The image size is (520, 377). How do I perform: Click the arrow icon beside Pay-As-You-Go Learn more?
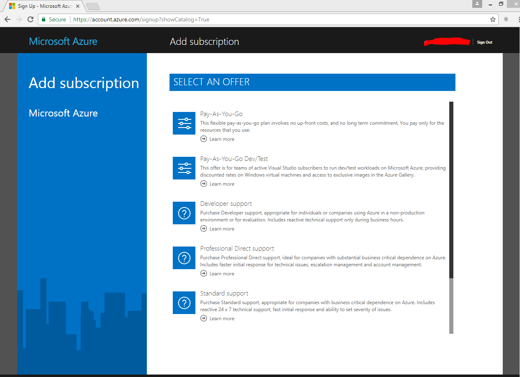[204, 139]
